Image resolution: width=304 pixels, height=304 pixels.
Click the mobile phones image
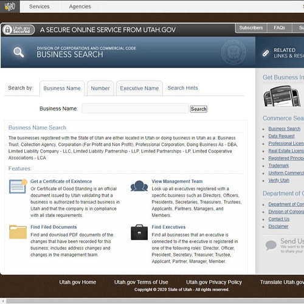tap(282, 96)
